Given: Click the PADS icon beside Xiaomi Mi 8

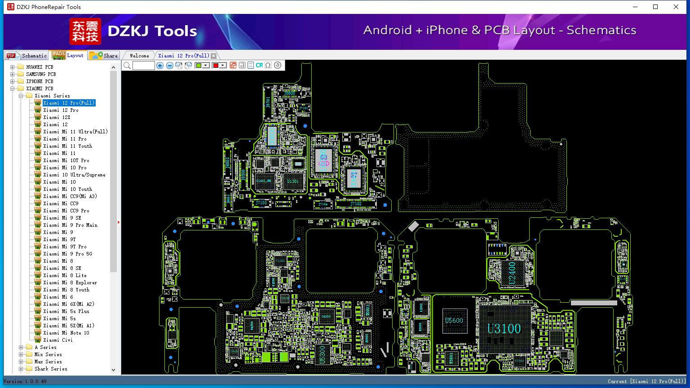Looking at the screenshot, I should tap(38, 261).
